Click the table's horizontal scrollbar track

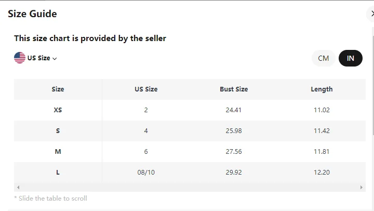click(190, 187)
